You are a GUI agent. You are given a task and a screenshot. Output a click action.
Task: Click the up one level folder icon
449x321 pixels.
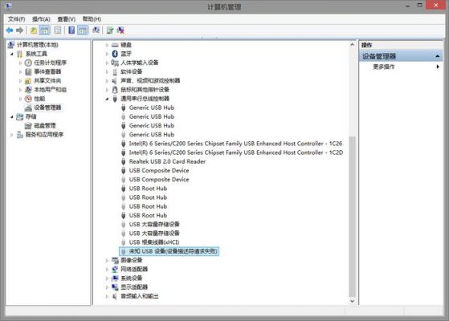tap(34, 30)
